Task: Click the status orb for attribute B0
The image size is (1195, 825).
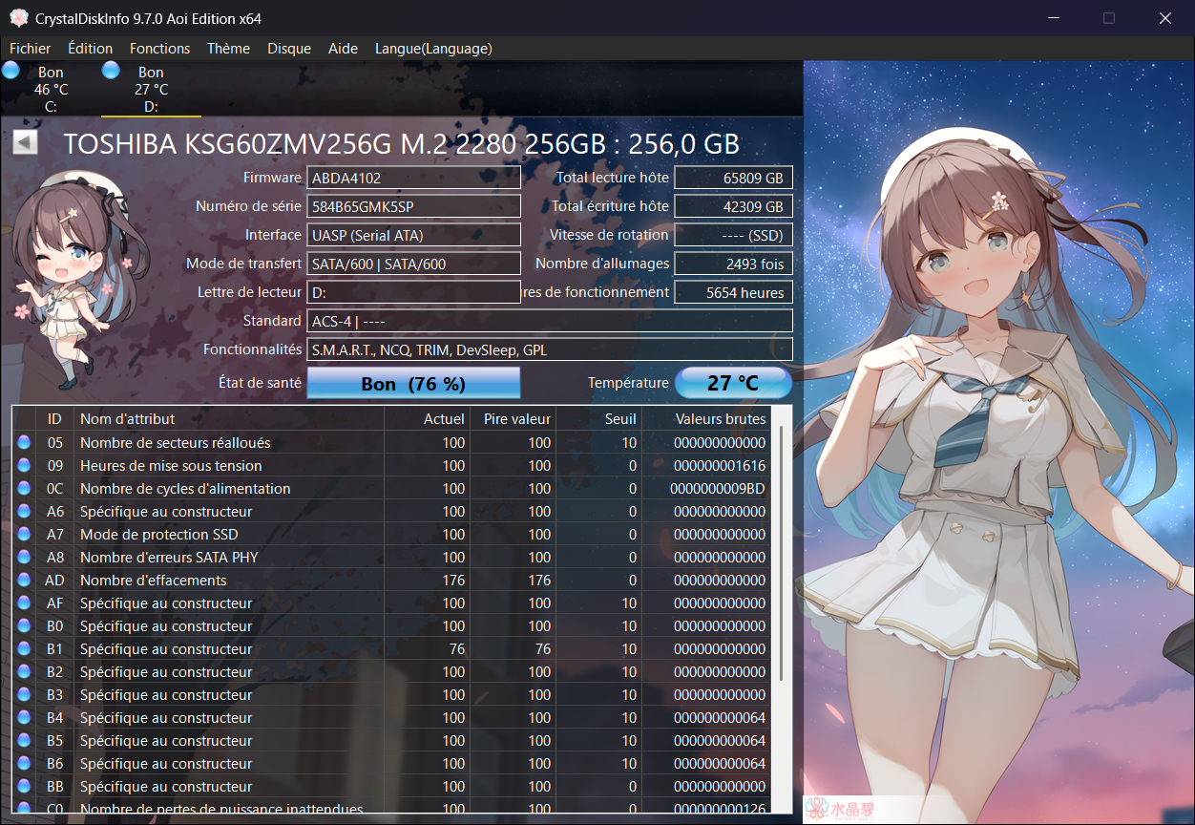Action: tap(24, 626)
